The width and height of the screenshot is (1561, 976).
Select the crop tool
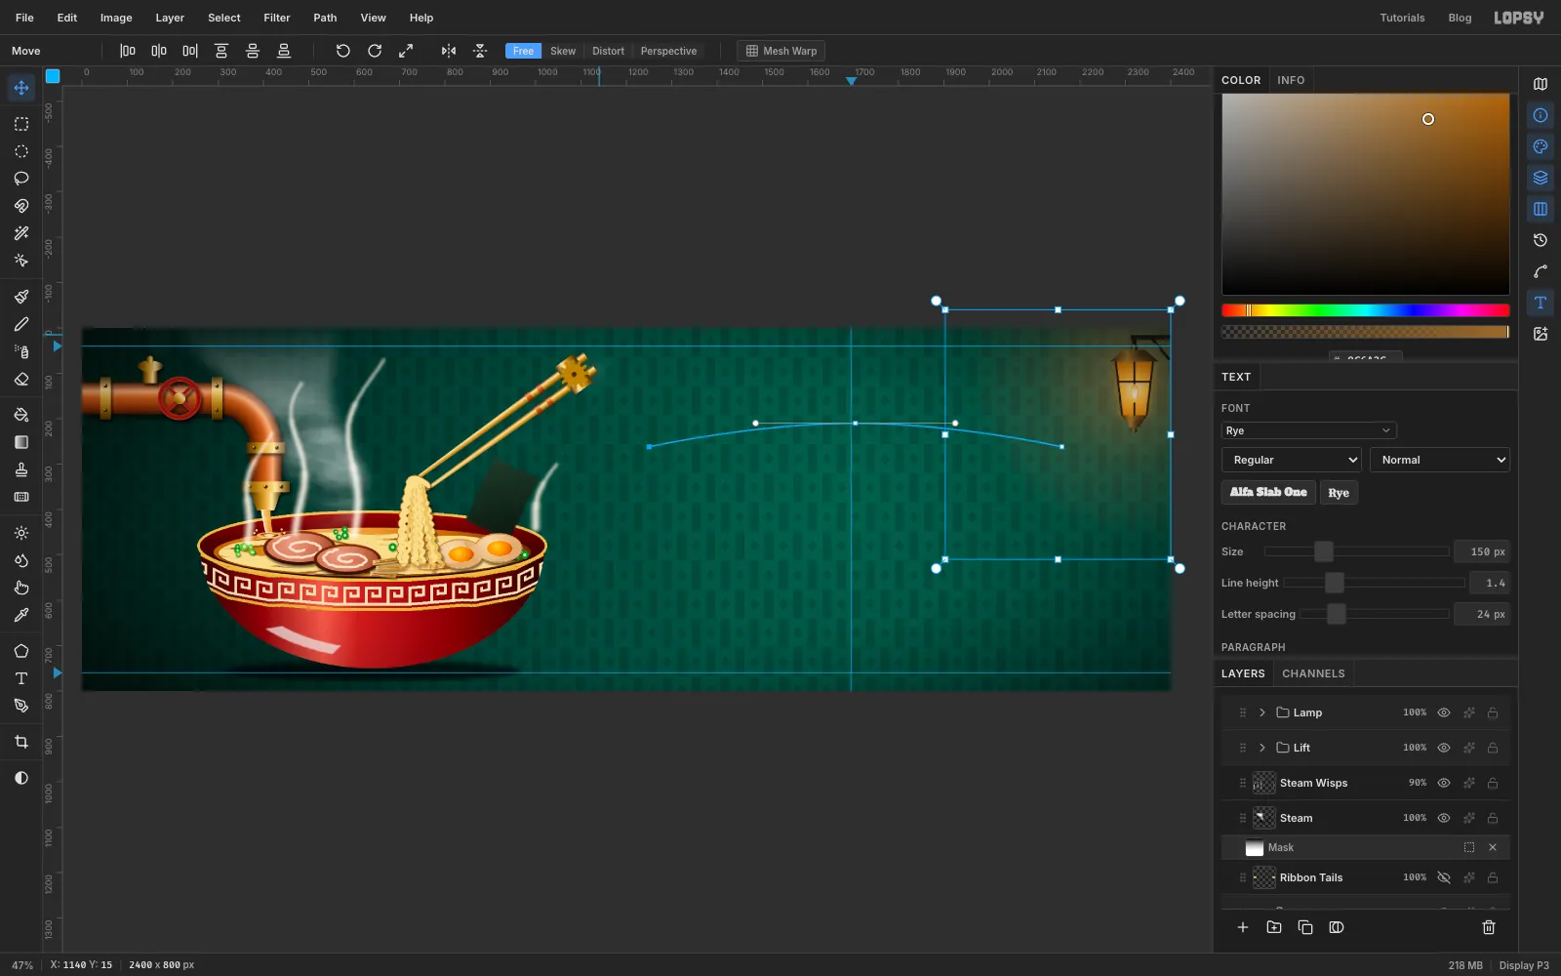pyautogui.click(x=21, y=742)
